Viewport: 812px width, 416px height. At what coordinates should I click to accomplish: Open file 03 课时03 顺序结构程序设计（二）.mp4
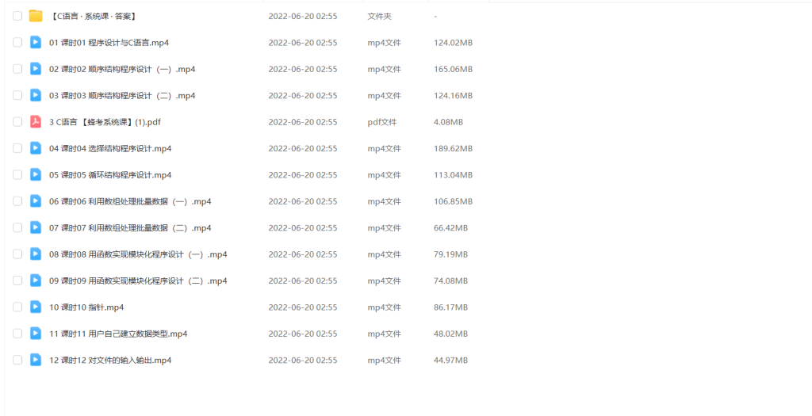point(122,96)
